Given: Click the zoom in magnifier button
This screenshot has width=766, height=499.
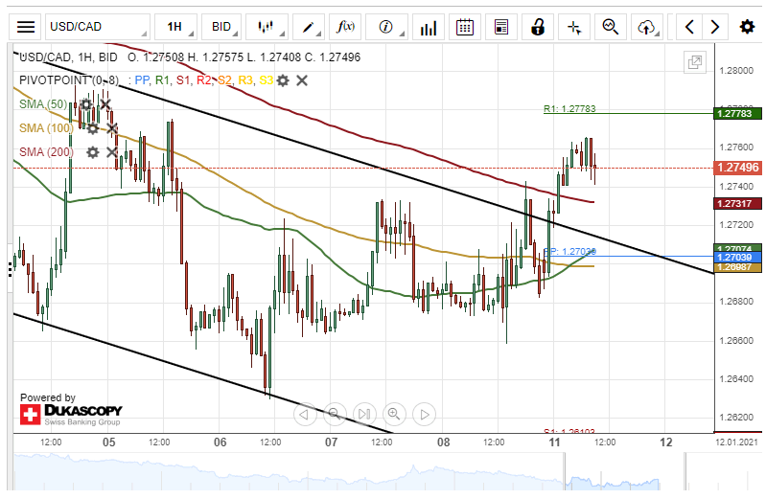Looking at the screenshot, I should tap(394, 415).
